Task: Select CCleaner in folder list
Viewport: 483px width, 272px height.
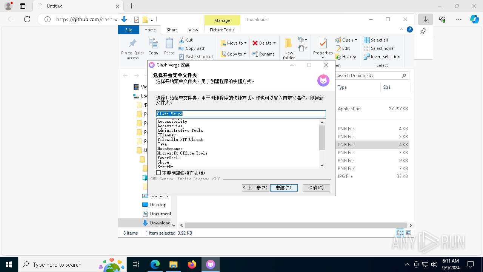Action: pos(166,135)
